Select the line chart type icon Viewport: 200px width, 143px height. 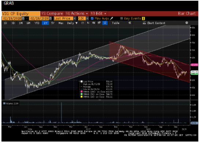coord(83,23)
